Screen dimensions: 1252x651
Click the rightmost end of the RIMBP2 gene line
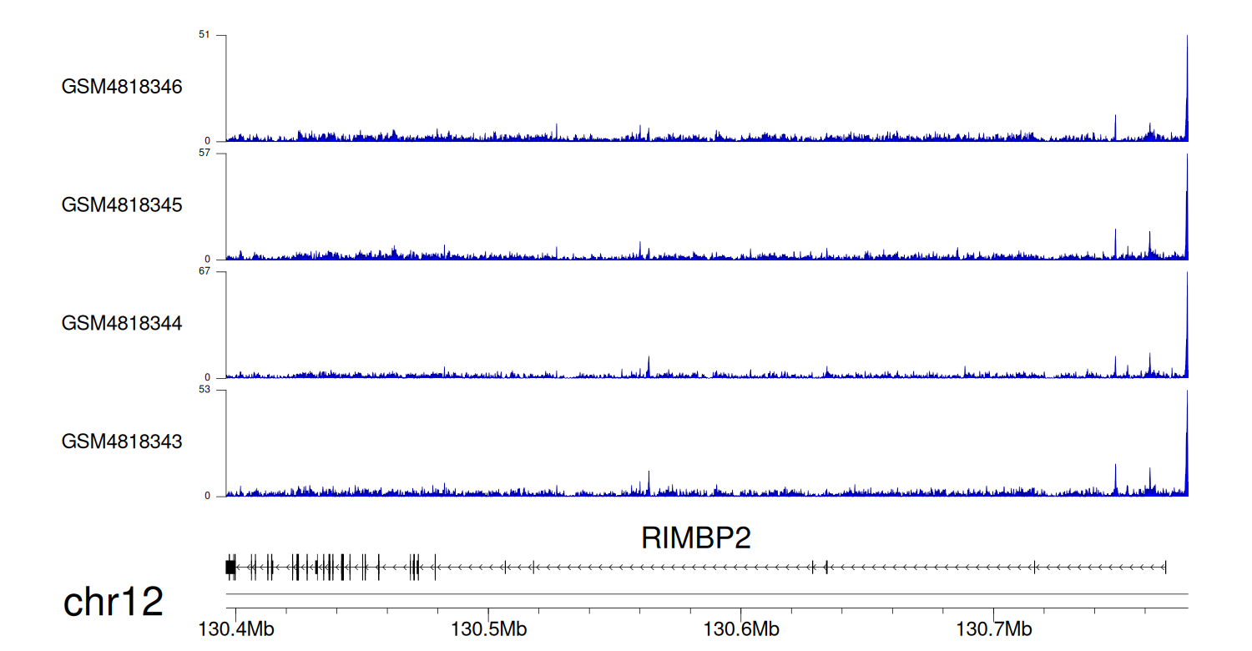coord(1164,568)
